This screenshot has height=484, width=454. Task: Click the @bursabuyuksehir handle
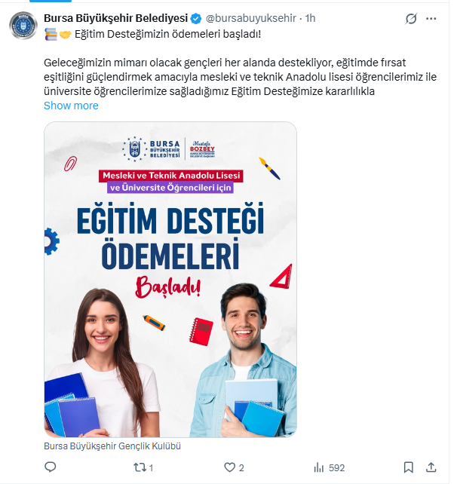click(x=251, y=18)
